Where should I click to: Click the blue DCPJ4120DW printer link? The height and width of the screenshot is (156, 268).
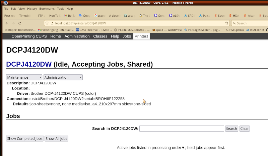[x=29, y=64]
